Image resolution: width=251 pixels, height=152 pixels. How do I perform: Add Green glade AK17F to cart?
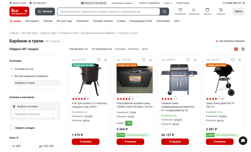tap(220, 142)
